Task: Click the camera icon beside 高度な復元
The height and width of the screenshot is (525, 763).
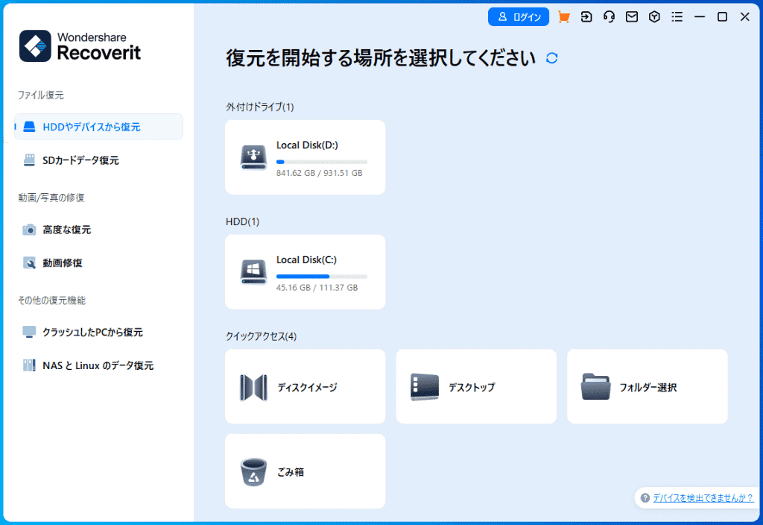Action: point(29,230)
